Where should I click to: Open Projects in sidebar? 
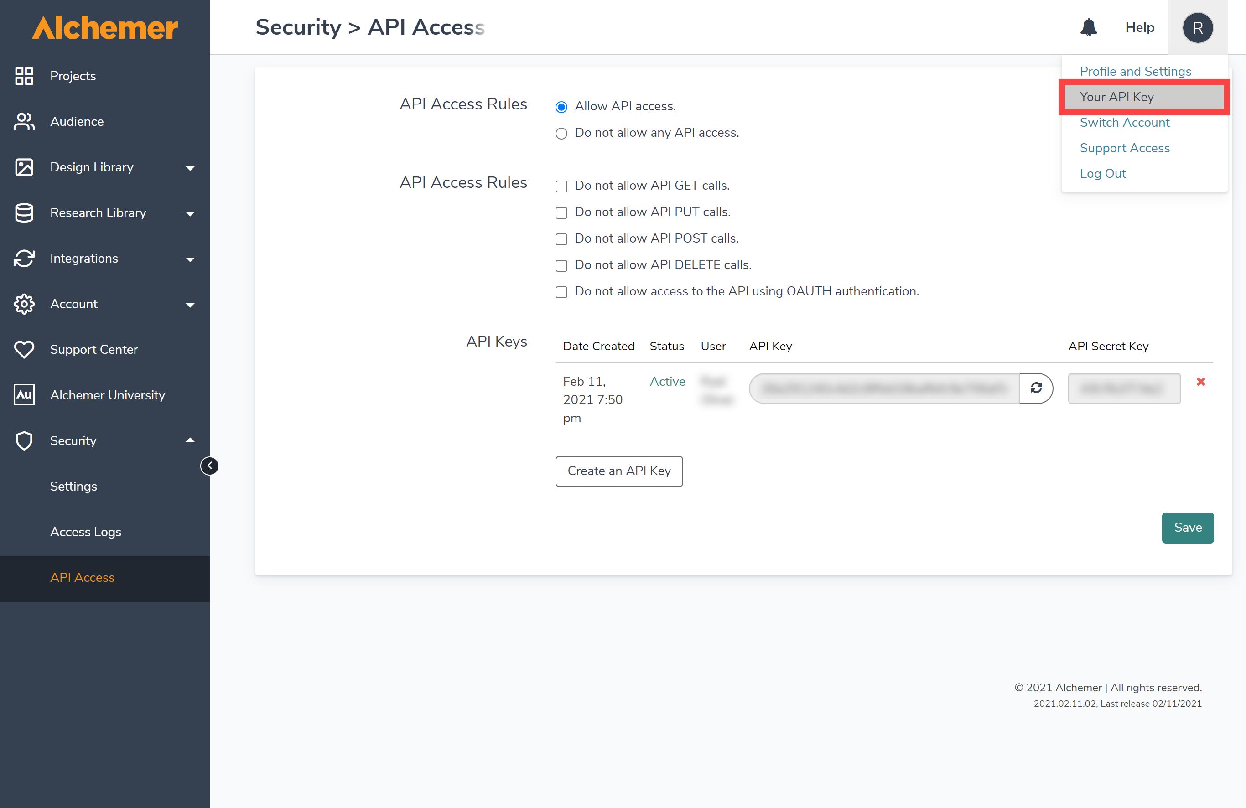pos(73,76)
